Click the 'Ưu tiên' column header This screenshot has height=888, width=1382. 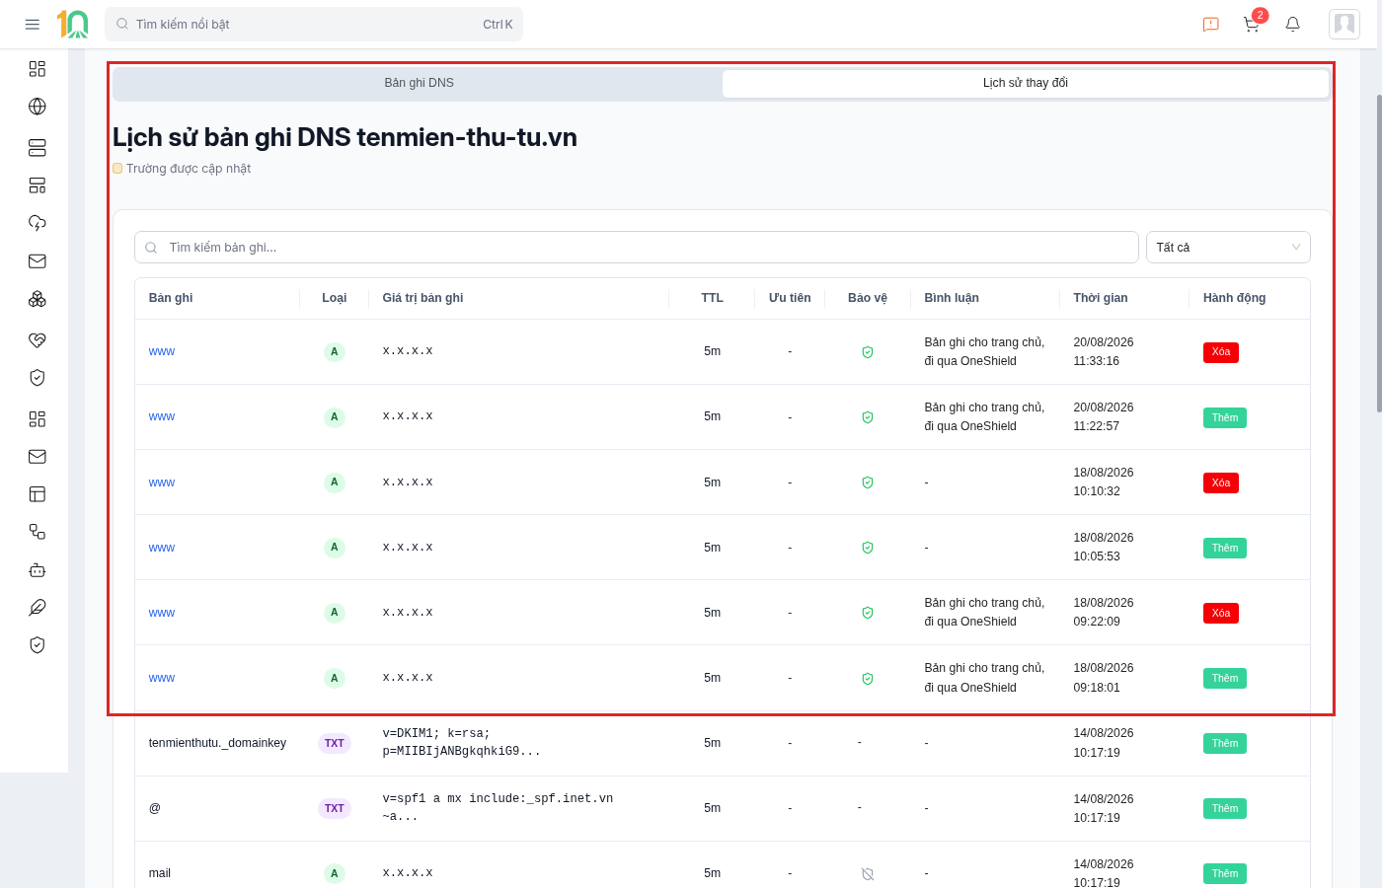click(790, 298)
